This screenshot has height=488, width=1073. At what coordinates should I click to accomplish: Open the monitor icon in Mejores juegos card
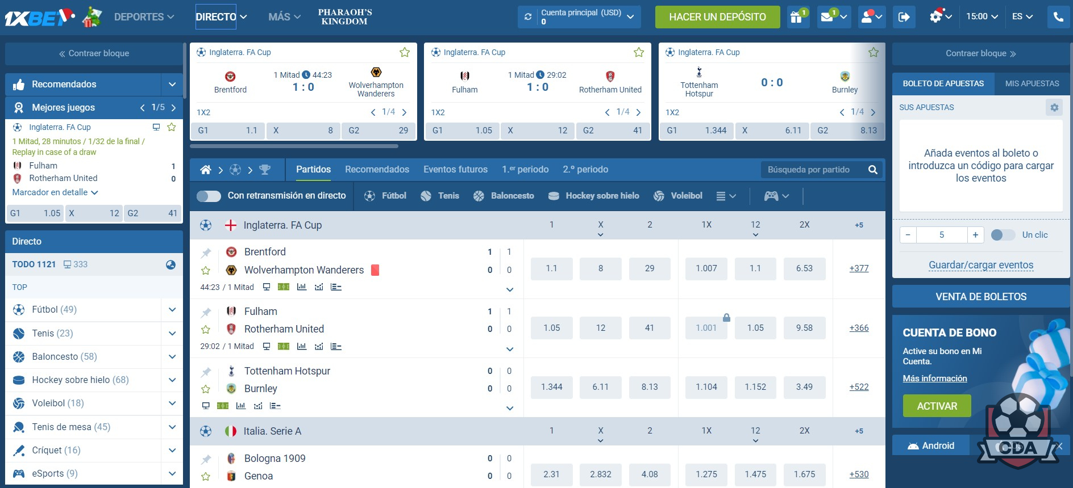pyautogui.click(x=156, y=127)
